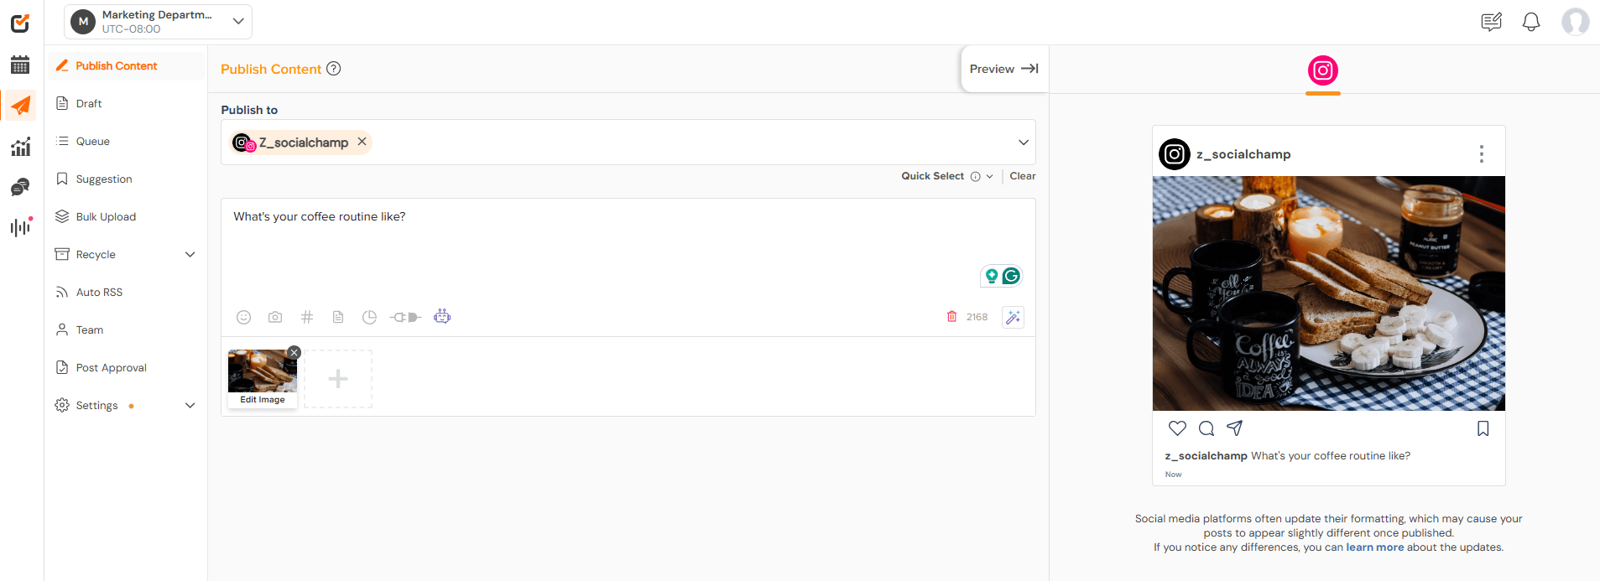Click the emoji picker icon
Viewport: 1600px width, 581px height.
243,317
